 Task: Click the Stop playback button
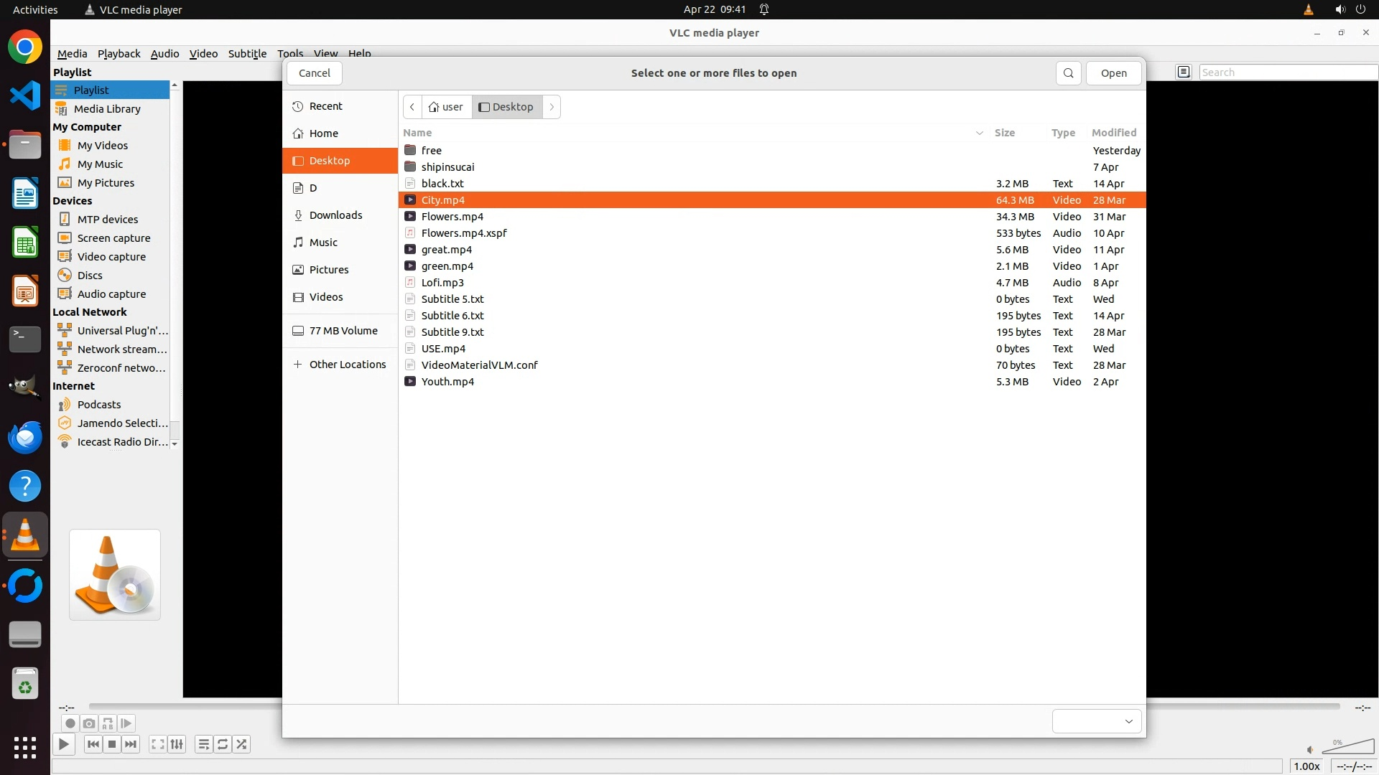(x=112, y=744)
